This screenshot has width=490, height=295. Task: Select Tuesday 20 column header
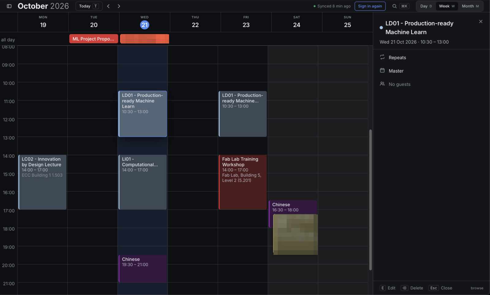tap(94, 22)
